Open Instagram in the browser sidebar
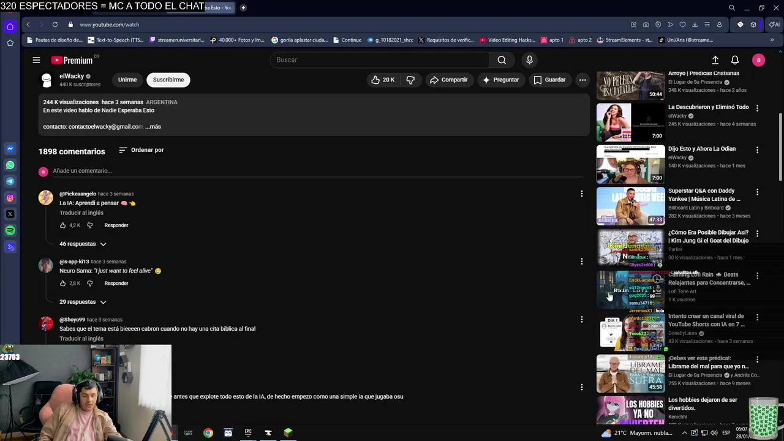This screenshot has width=784, height=441. 10,198
